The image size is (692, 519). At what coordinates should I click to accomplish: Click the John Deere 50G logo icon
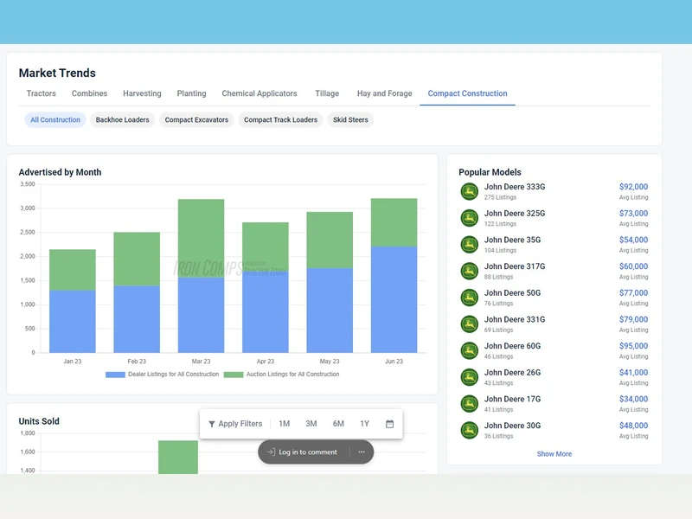(x=469, y=298)
